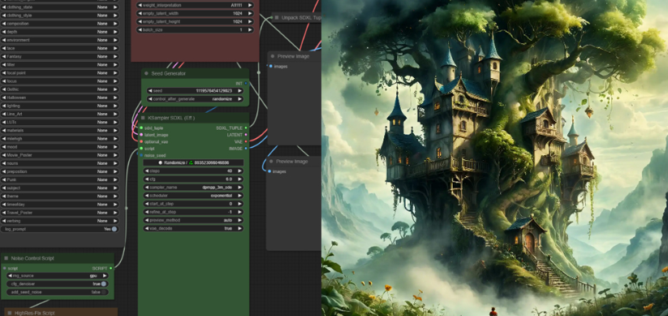Open the Movie_Poster style dropdown
668x316 pixels.
(x=59, y=155)
